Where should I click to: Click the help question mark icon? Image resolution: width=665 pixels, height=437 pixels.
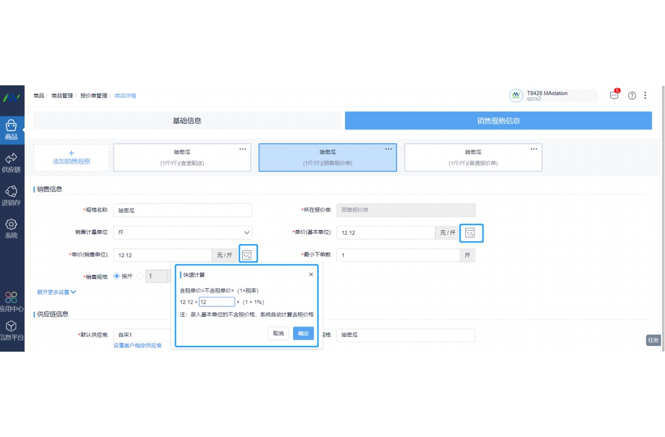632,96
